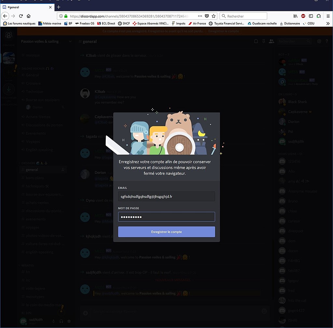Click K3bab's avatar in the chat
Image resolution: width=333 pixels, height=328 pixels.
tap(85, 93)
